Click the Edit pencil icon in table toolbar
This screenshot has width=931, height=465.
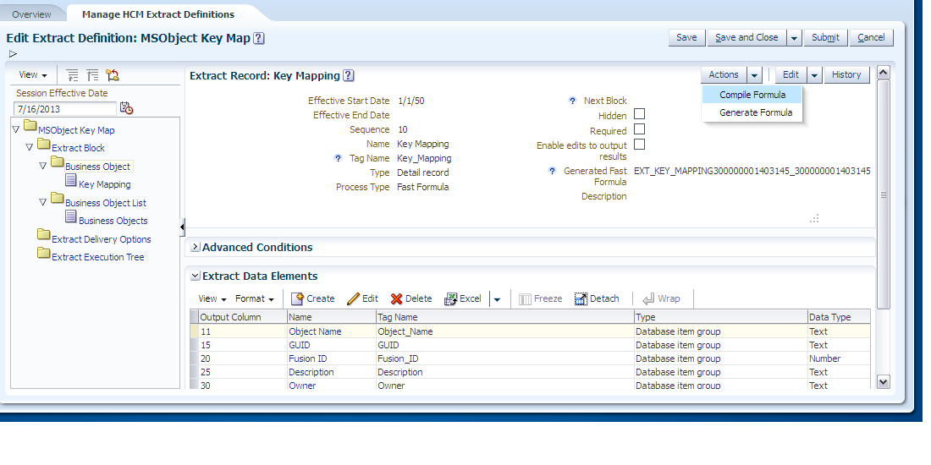pos(353,298)
